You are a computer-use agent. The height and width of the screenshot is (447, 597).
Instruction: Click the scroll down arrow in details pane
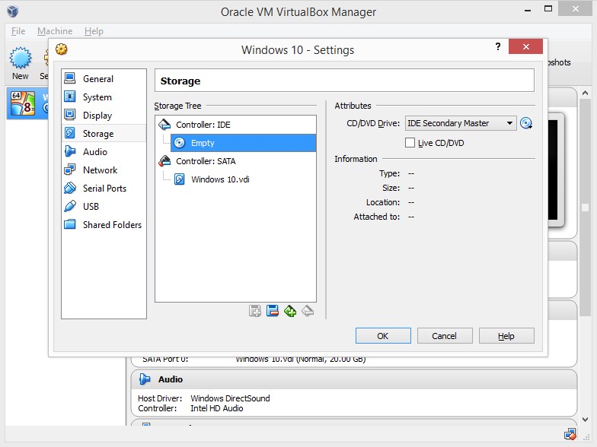pyautogui.click(x=585, y=420)
